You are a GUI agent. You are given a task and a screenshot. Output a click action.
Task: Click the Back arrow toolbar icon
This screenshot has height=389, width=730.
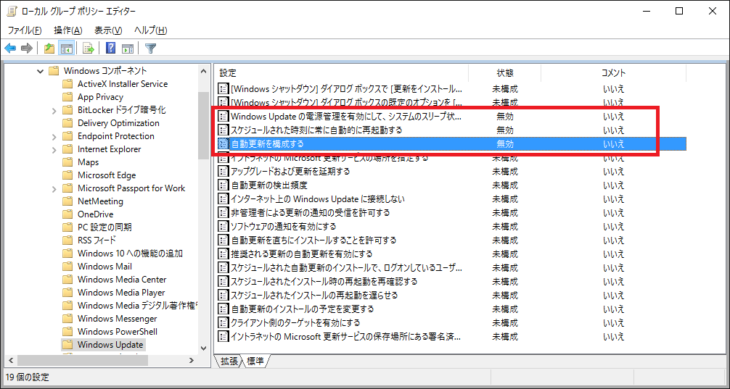(x=10, y=49)
